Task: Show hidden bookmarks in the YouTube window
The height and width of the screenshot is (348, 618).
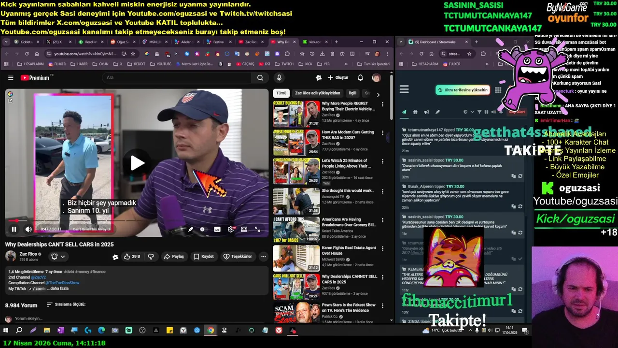Action: point(346,64)
